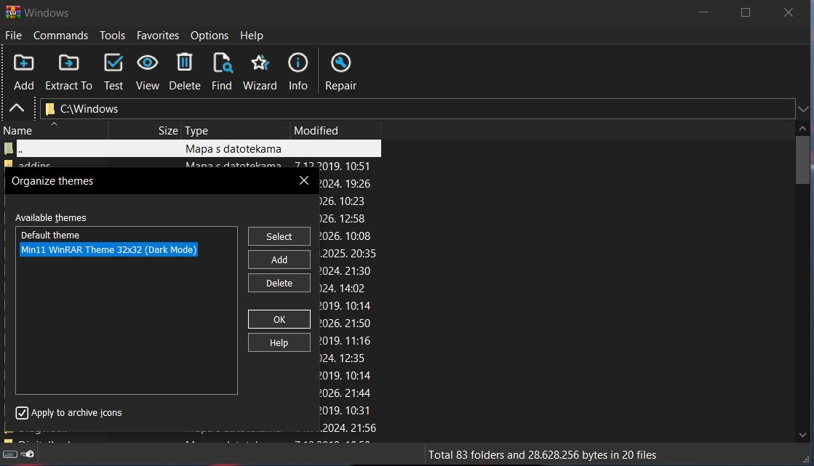The width and height of the screenshot is (814, 466).
Task: Click scrollbar up arrow of file list
Action: tap(802, 128)
